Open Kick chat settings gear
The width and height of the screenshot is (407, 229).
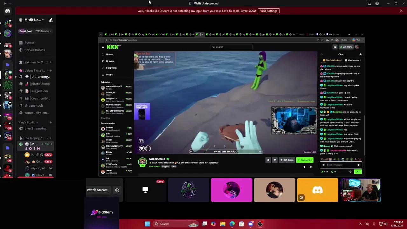click(x=350, y=172)
